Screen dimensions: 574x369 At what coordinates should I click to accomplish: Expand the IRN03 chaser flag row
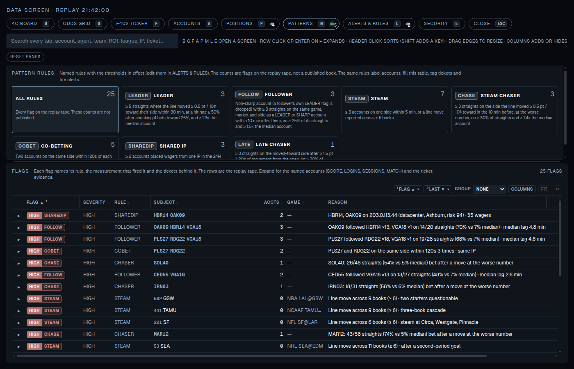pyautogui.click(x=18, y=287)
